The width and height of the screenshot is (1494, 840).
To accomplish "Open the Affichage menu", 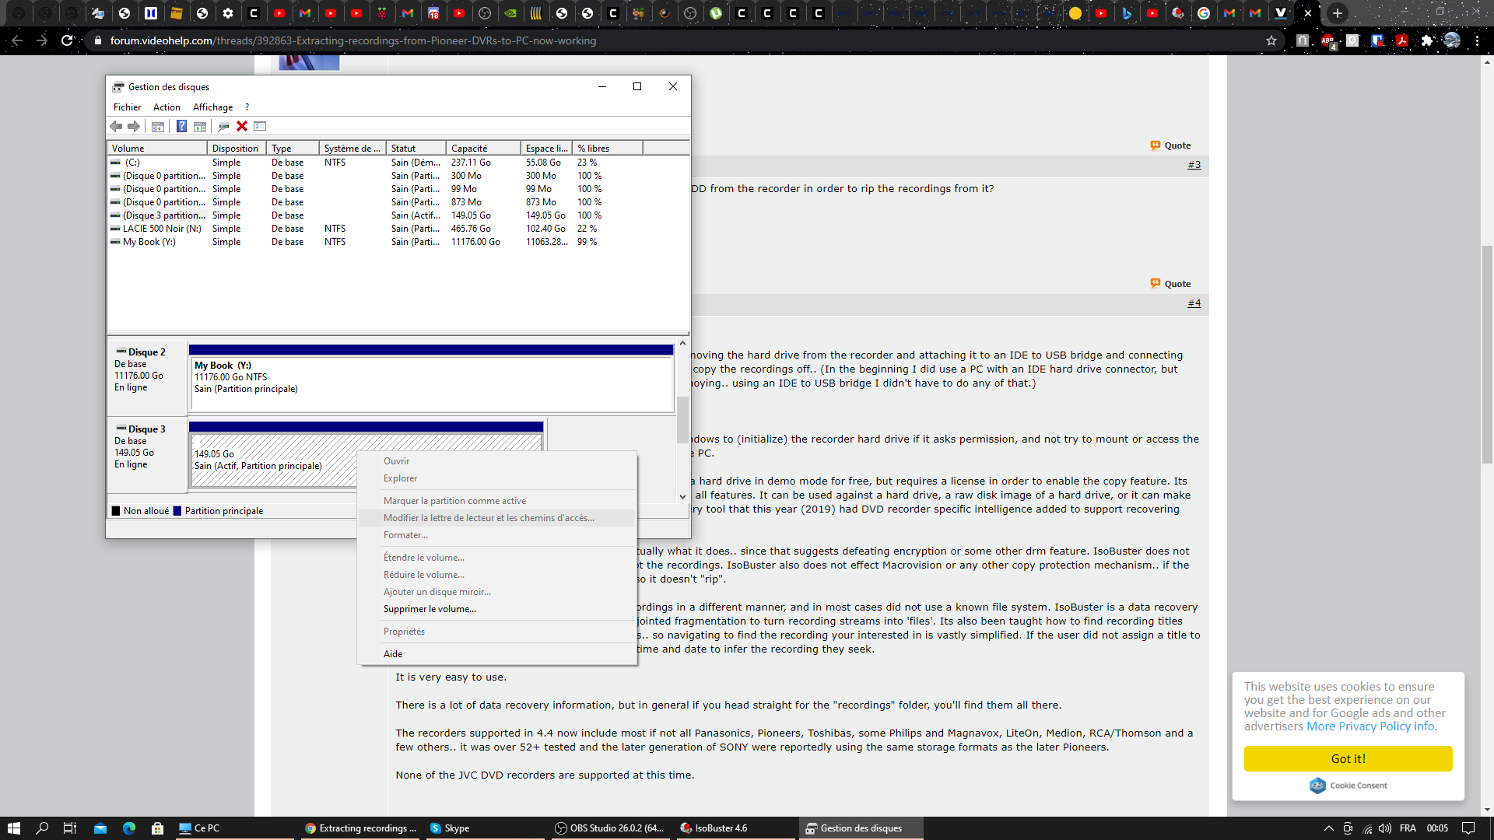I will 212,107.
